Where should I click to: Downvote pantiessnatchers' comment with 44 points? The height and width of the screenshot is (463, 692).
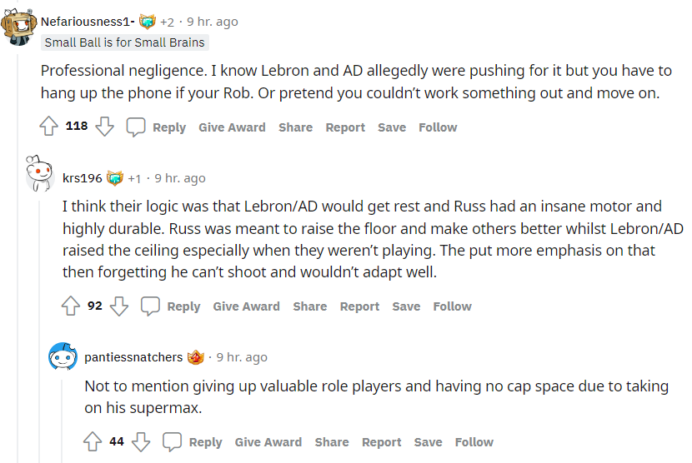[141, 442]
